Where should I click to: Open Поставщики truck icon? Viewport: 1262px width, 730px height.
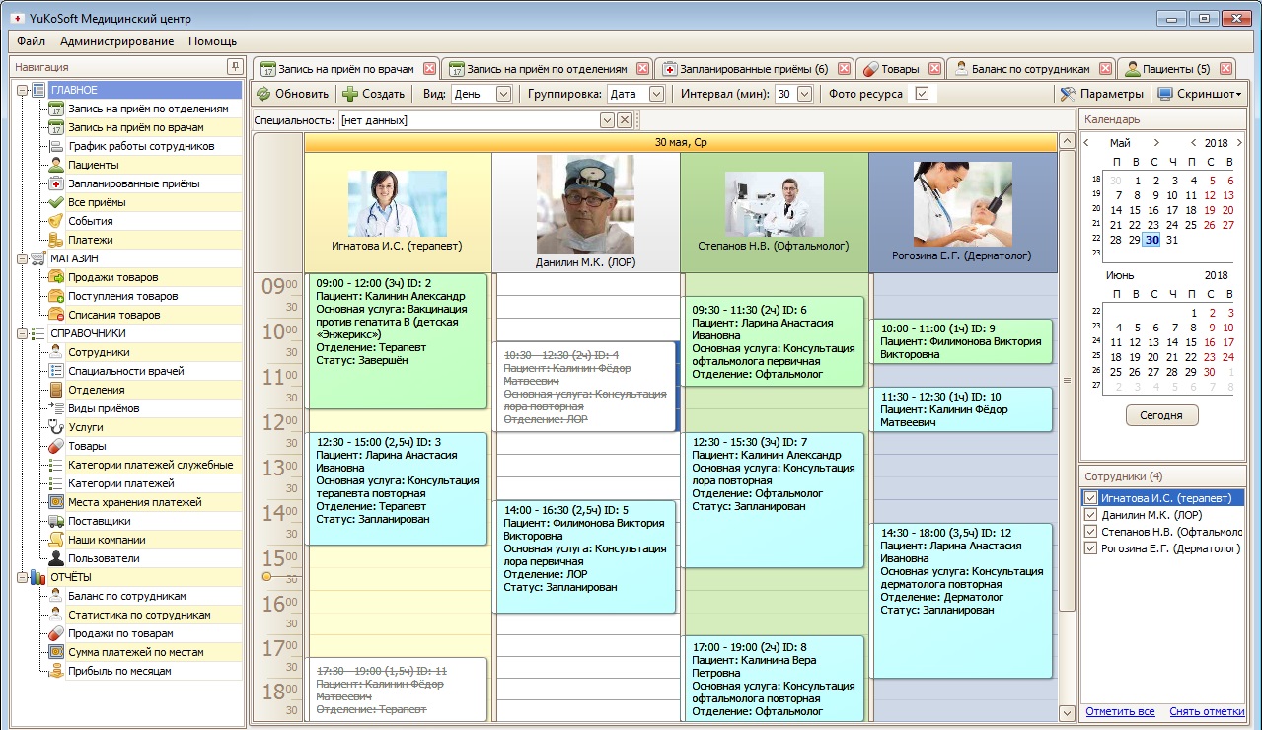[x=56, y=521]
